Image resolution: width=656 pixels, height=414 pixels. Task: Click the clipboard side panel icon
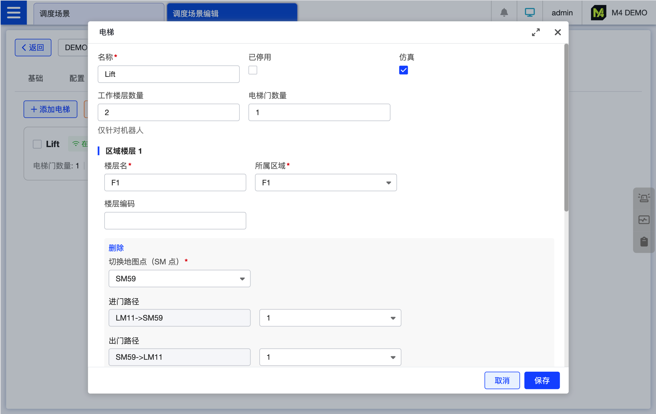point(643,242)
